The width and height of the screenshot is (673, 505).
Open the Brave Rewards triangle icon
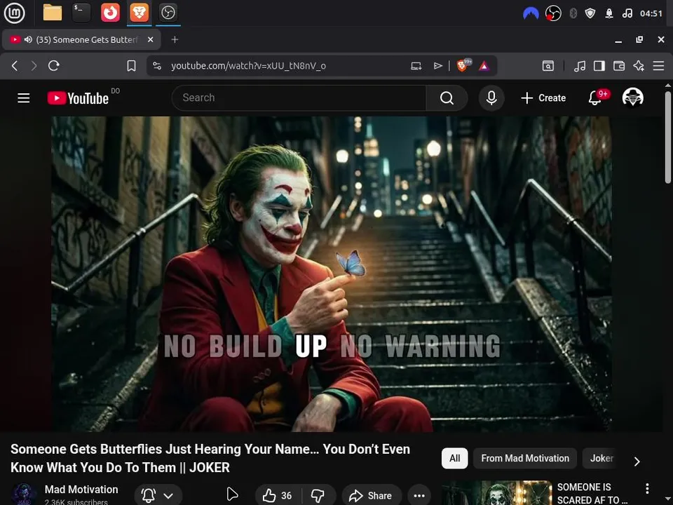click(484, 66)
